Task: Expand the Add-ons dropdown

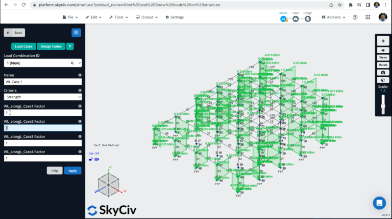Action: [334, 17]
